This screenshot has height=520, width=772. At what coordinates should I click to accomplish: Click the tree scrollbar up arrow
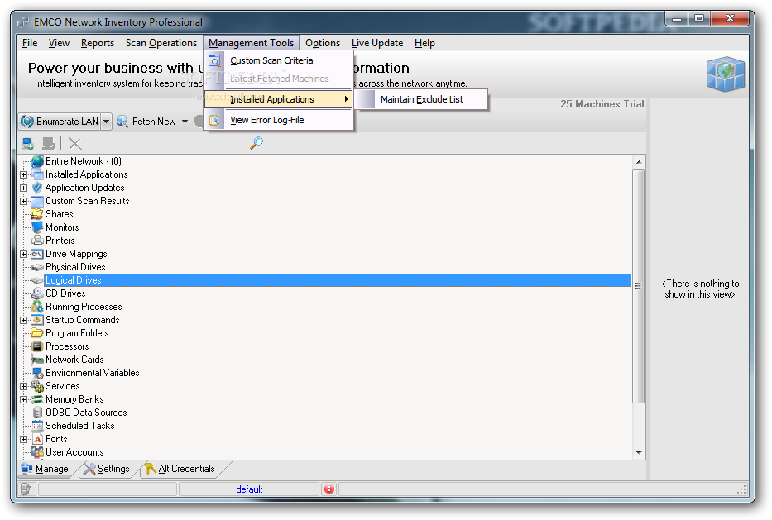[639, 162]
